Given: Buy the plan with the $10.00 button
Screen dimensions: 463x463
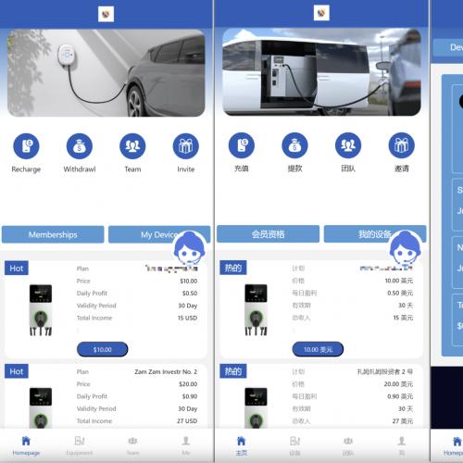Looking at the screenshot, I should tap(102, 349).
